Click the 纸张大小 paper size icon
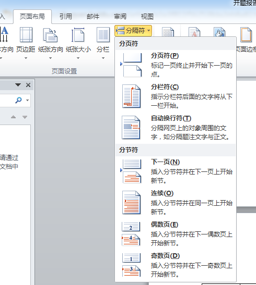The image size is (256, 285). (x=78, y=35)
